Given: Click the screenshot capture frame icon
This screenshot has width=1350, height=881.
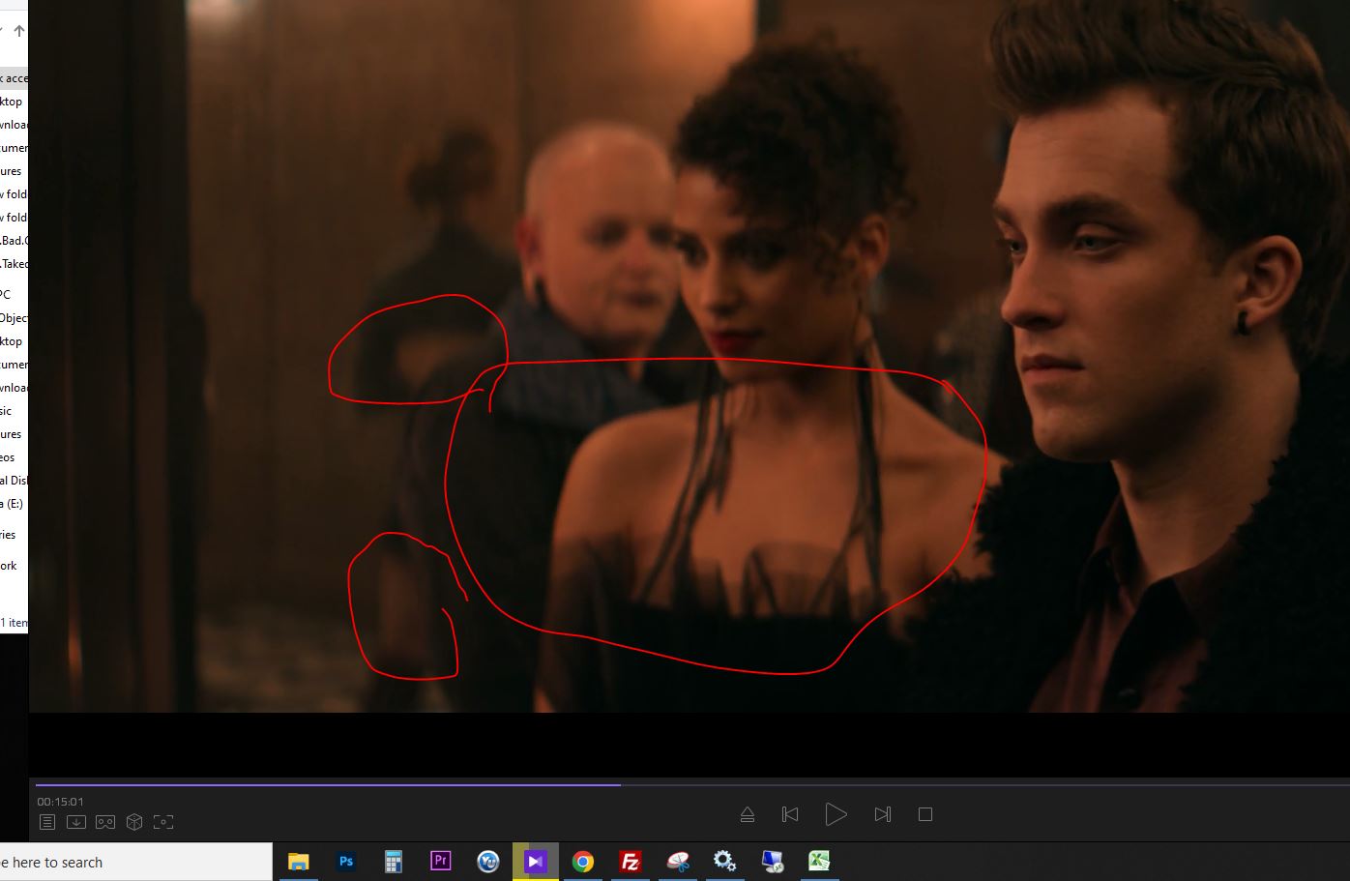Looking at the screenshot, I should [163, 822].
